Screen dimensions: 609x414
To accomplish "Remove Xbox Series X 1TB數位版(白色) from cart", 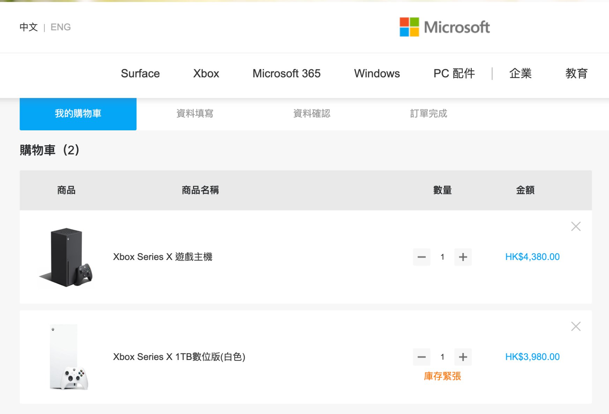I will coord(575,327).
